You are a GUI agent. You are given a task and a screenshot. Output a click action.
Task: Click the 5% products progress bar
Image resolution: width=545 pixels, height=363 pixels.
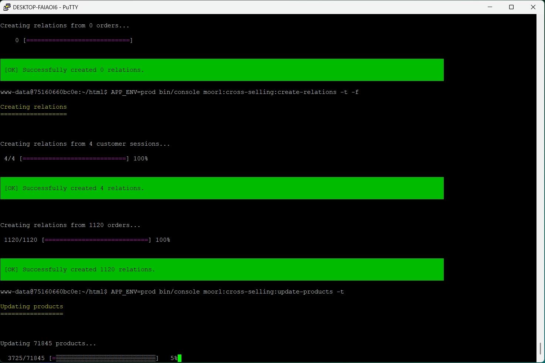pyautogui.click(x=105, y=358)
